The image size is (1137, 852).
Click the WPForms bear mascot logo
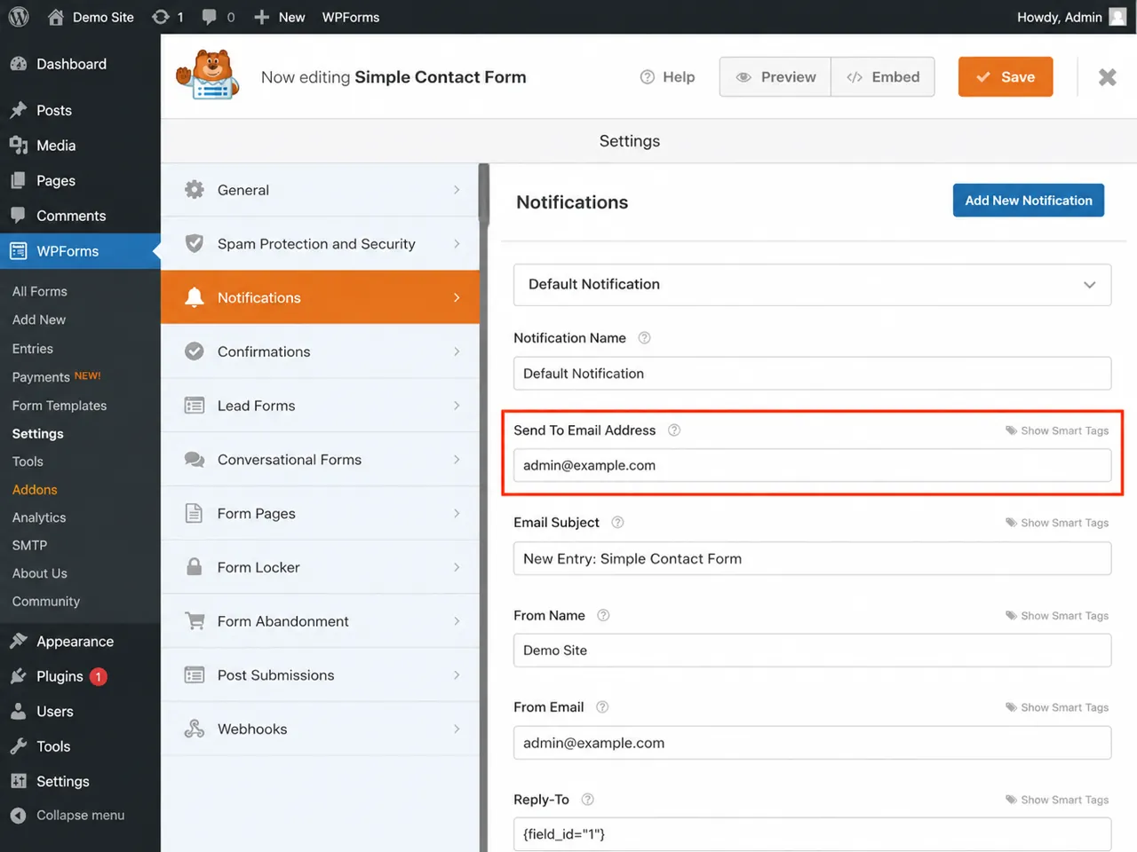pos(209,75)
